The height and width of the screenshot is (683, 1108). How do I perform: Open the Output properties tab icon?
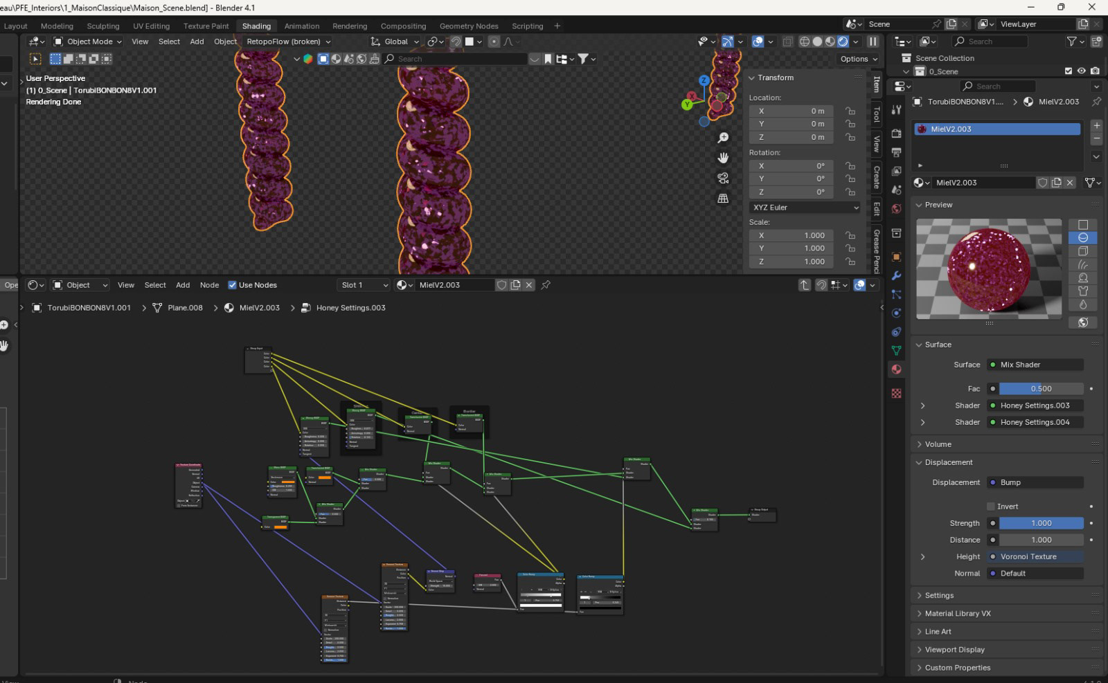pyautogui.click(x=896, y=152)
